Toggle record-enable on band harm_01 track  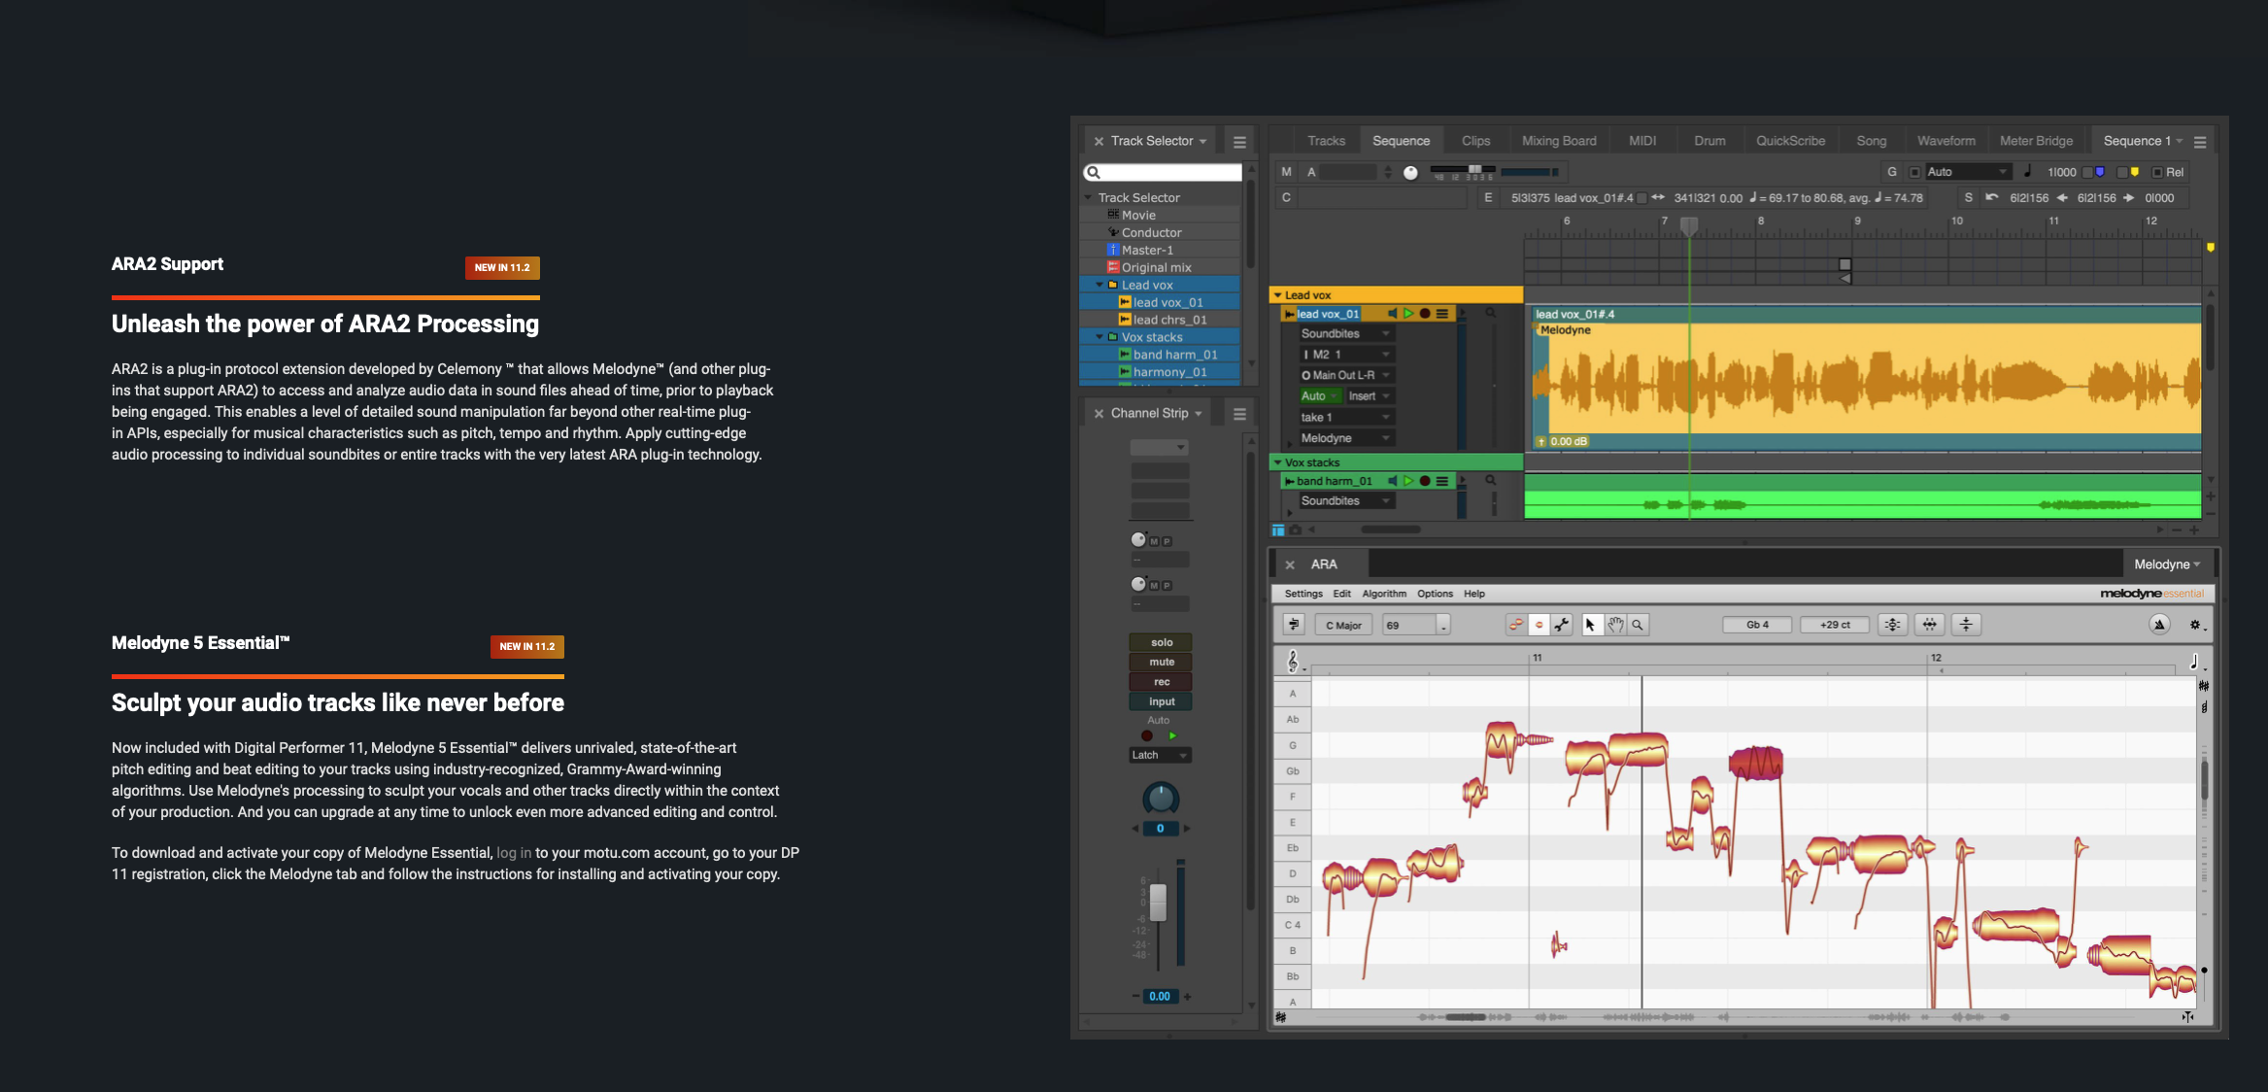click(1425, 481)
